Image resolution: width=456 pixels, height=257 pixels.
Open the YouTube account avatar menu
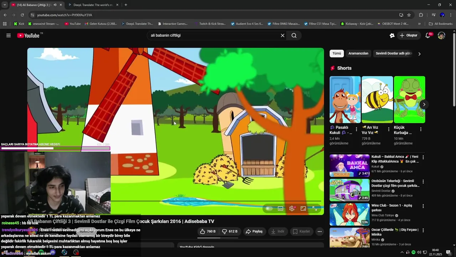point(441,35)
